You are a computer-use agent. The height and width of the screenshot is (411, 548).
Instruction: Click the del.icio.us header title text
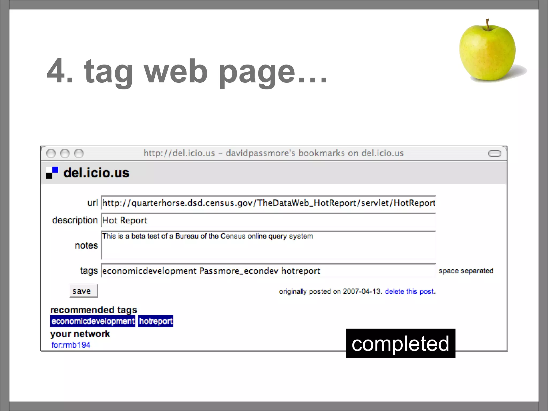pos(96,173)
